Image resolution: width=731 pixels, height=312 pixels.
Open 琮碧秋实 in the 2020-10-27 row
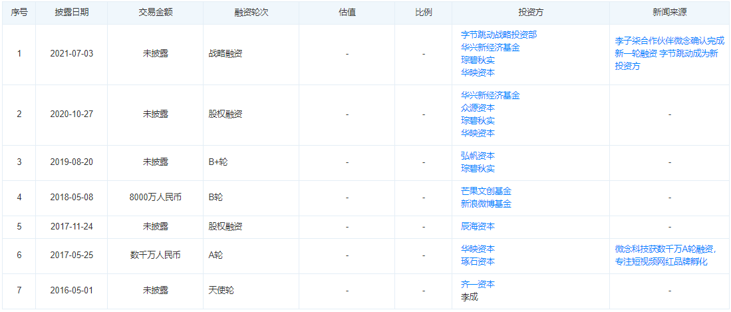pyautogui.click(x=478, y=121)
